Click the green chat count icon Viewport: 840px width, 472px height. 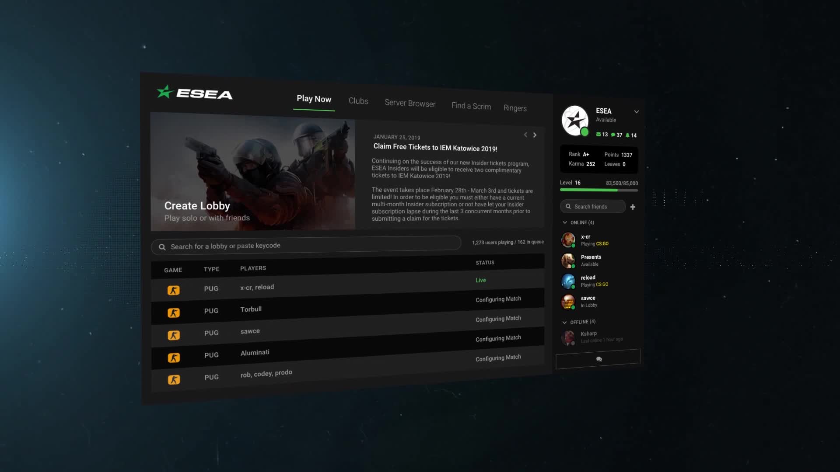pos(613,135)
